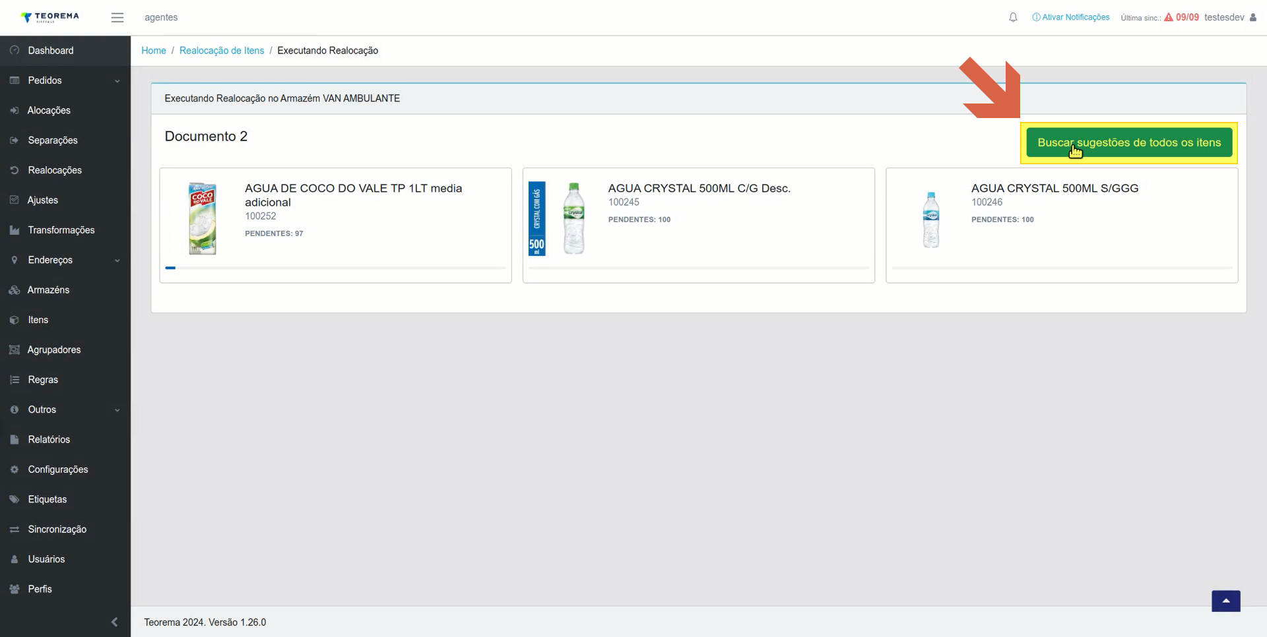
Task: Select the Relatórios menu item
Action: click(x=65, y=439)
